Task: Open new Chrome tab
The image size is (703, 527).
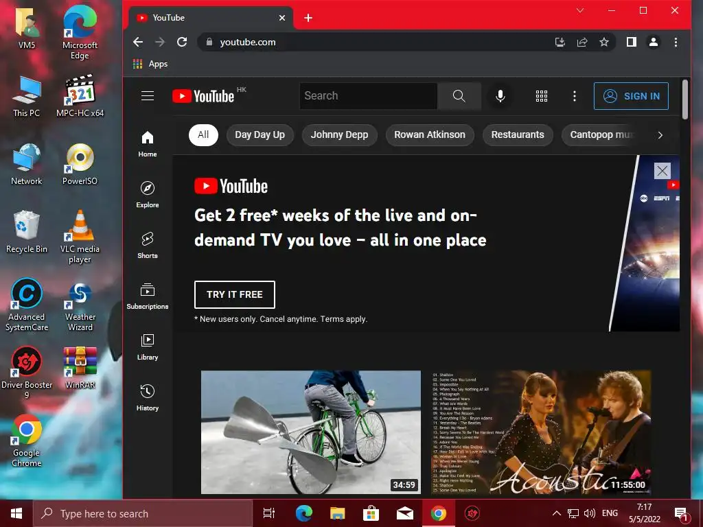Action: (308, 18)
